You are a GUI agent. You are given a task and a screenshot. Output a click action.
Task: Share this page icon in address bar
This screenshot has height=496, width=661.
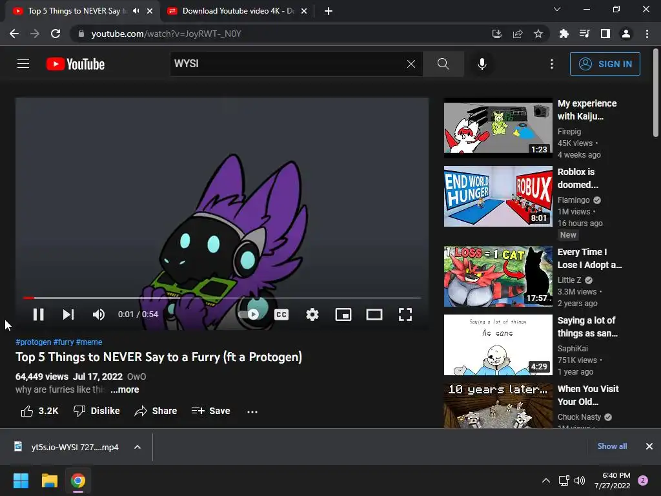tap(518, 34)
